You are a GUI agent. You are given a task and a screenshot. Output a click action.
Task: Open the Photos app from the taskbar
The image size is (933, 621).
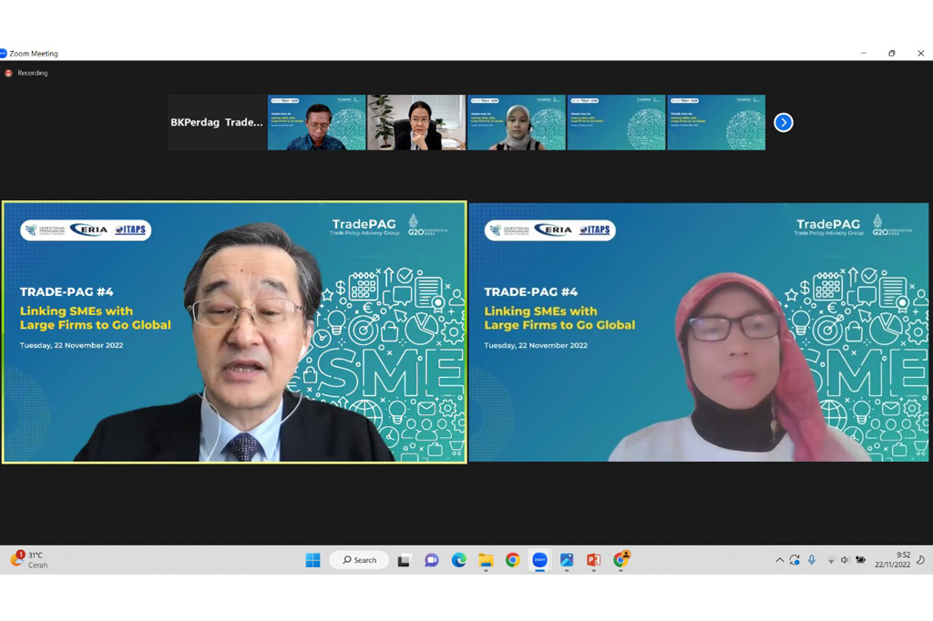coord(567,560)
